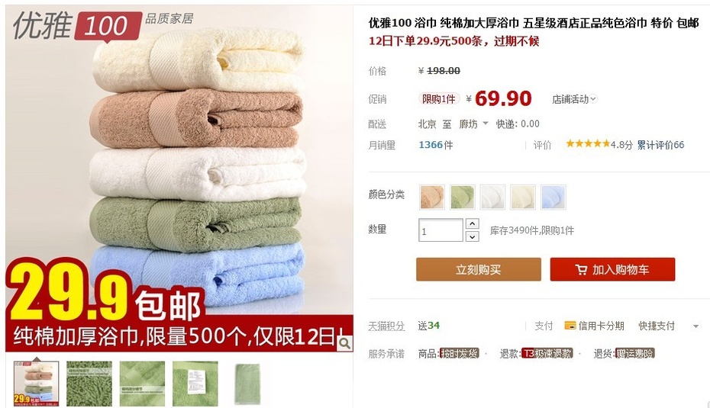The height and width of the screenshot is (408, 710).
Task: Click the quantity input field
Action: [441, 230]
